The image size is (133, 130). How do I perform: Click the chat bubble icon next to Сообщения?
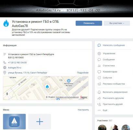click(x=99, y=59)
